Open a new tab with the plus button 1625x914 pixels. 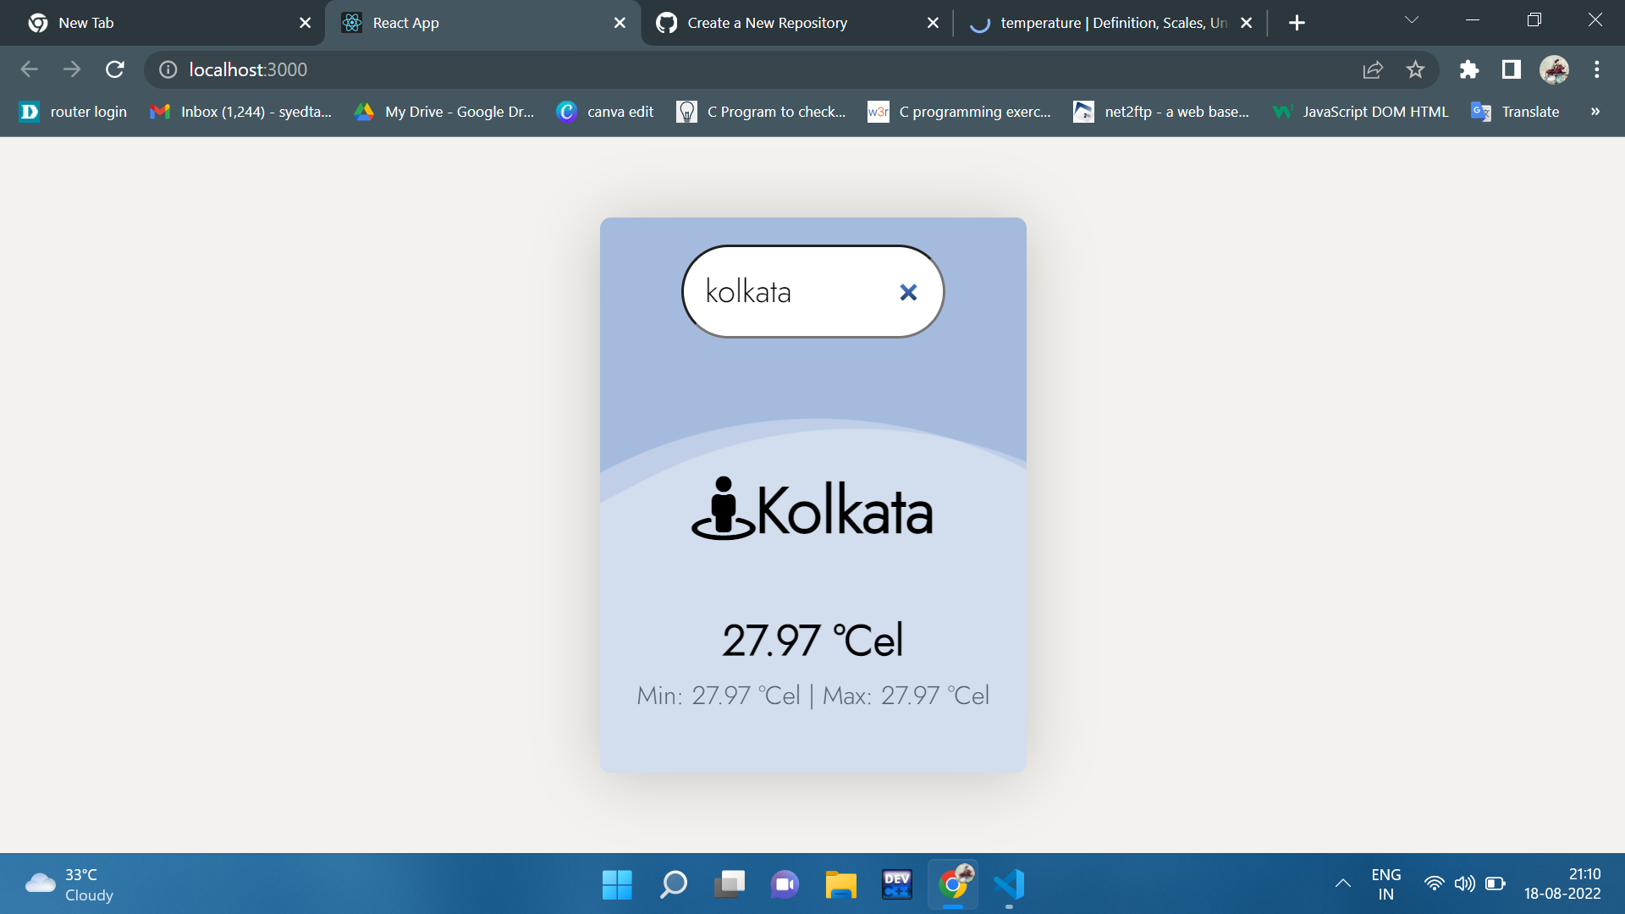pyautogui.click(x=1297, y=23)
